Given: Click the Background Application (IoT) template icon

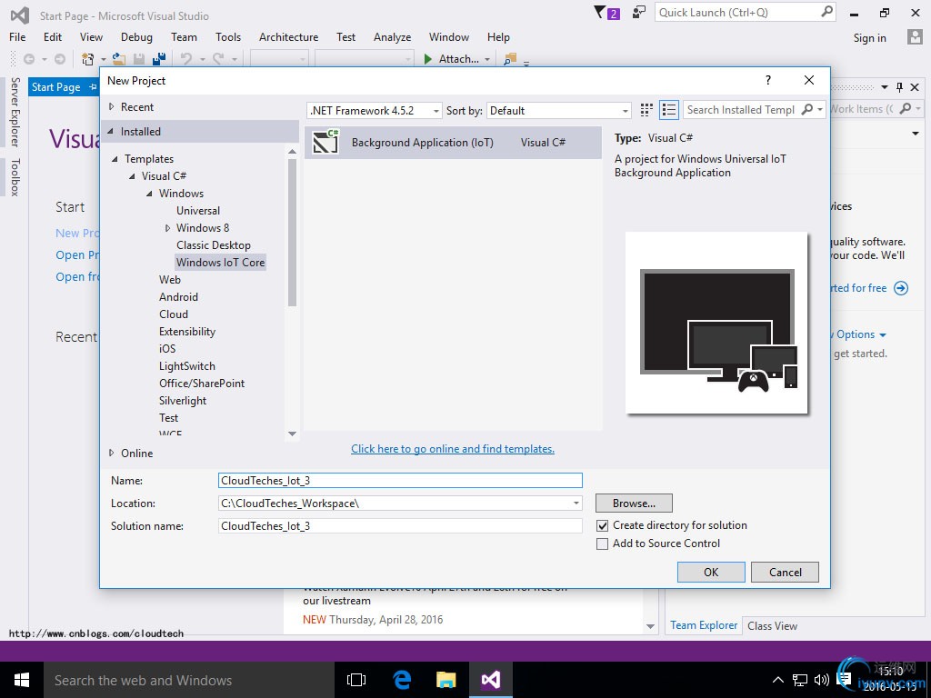Looking at the screenshot, I should (x=325, y=143).
